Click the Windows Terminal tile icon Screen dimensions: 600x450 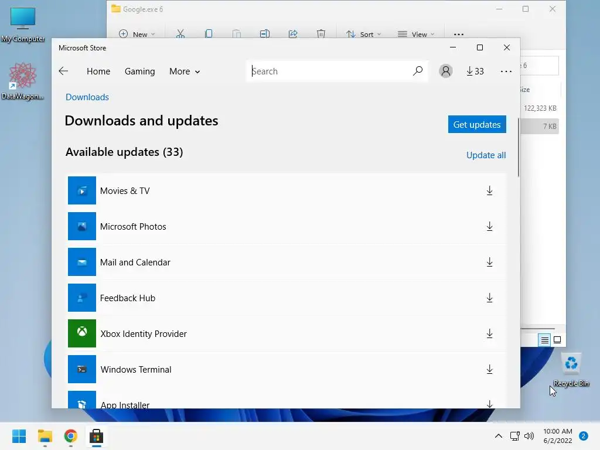pos(82,369)
